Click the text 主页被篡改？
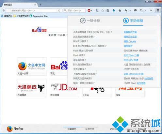The height and width of the screenshot is (134, 162). pyautogui.click(x=79, y=69)
